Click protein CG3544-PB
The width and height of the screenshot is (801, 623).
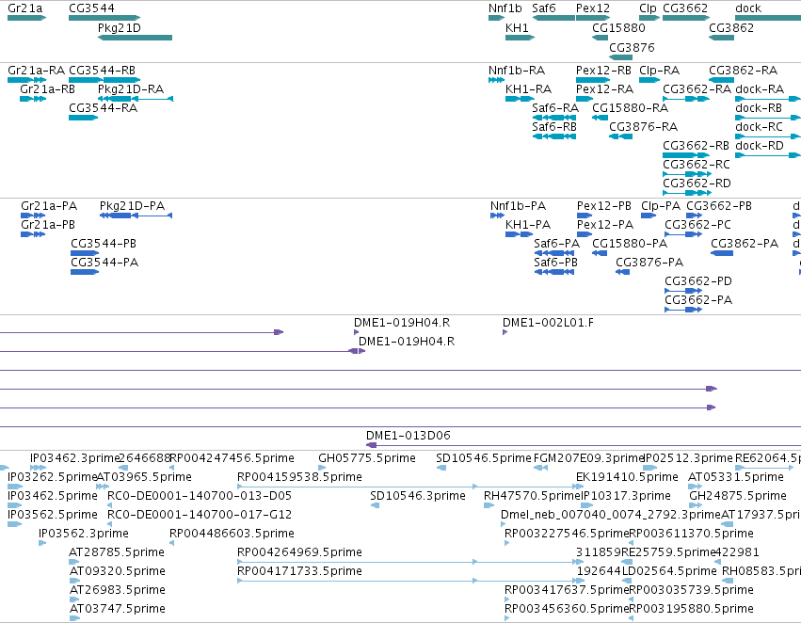[85, 253]
